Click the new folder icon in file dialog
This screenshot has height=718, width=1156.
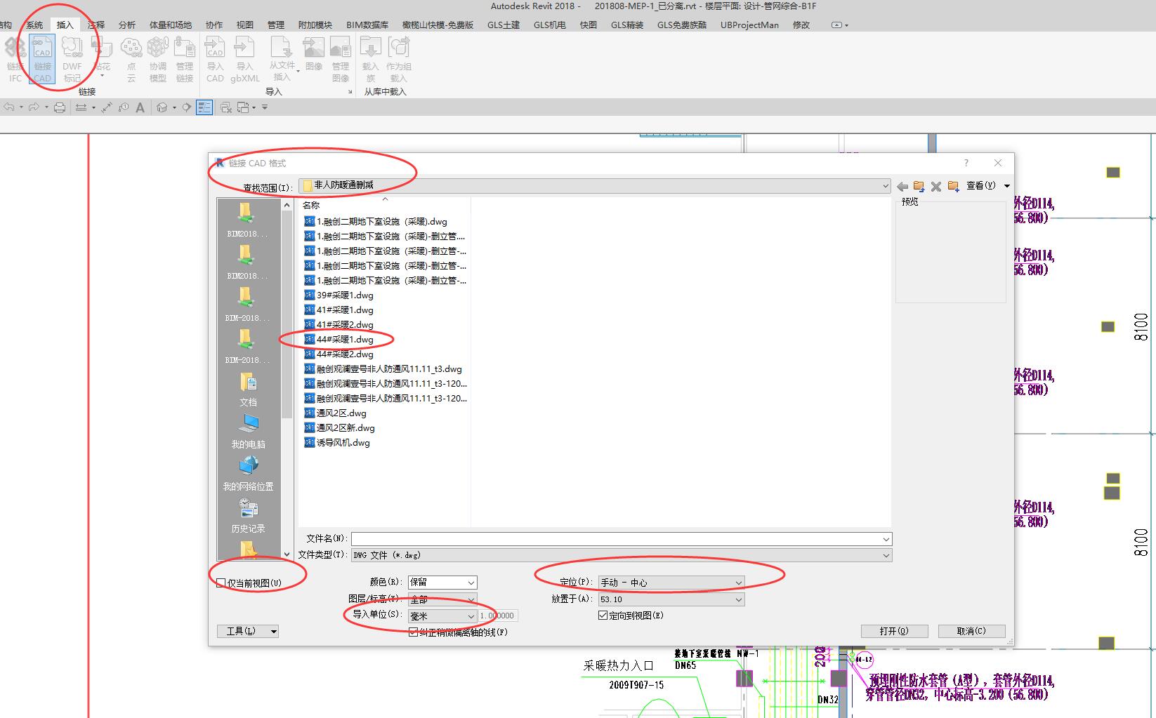[x=953, y=186]
